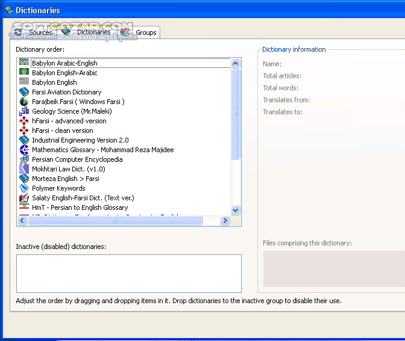Click the Polymer Keywords icon
This screenshot has width=405, height=341.
pos(24,188)
